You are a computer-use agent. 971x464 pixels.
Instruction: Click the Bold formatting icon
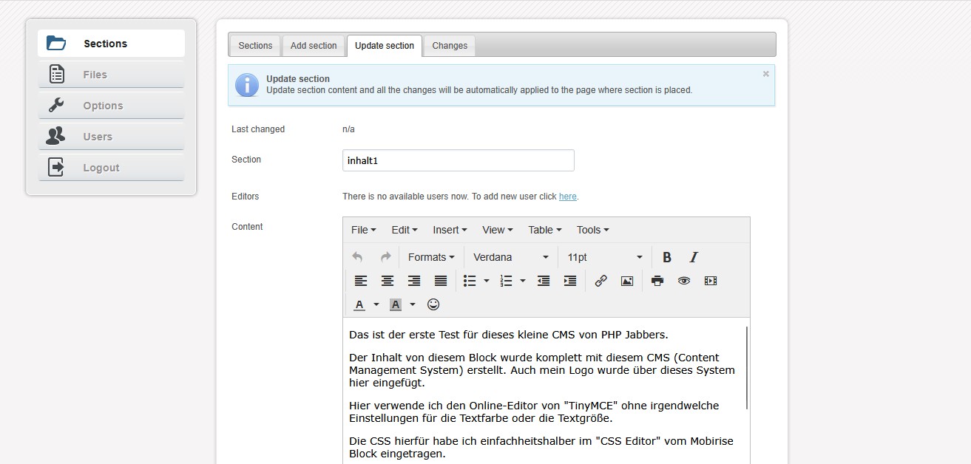tap(666, 257)
